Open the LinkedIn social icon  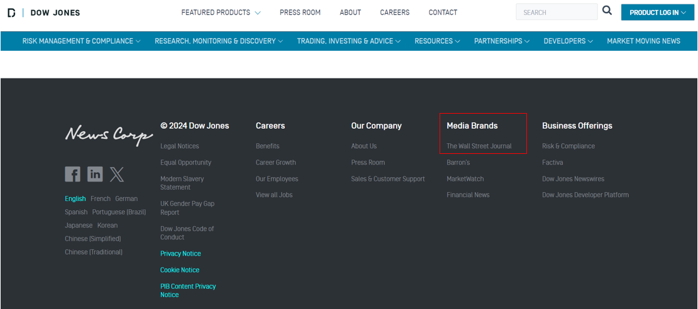click(95, 174)
